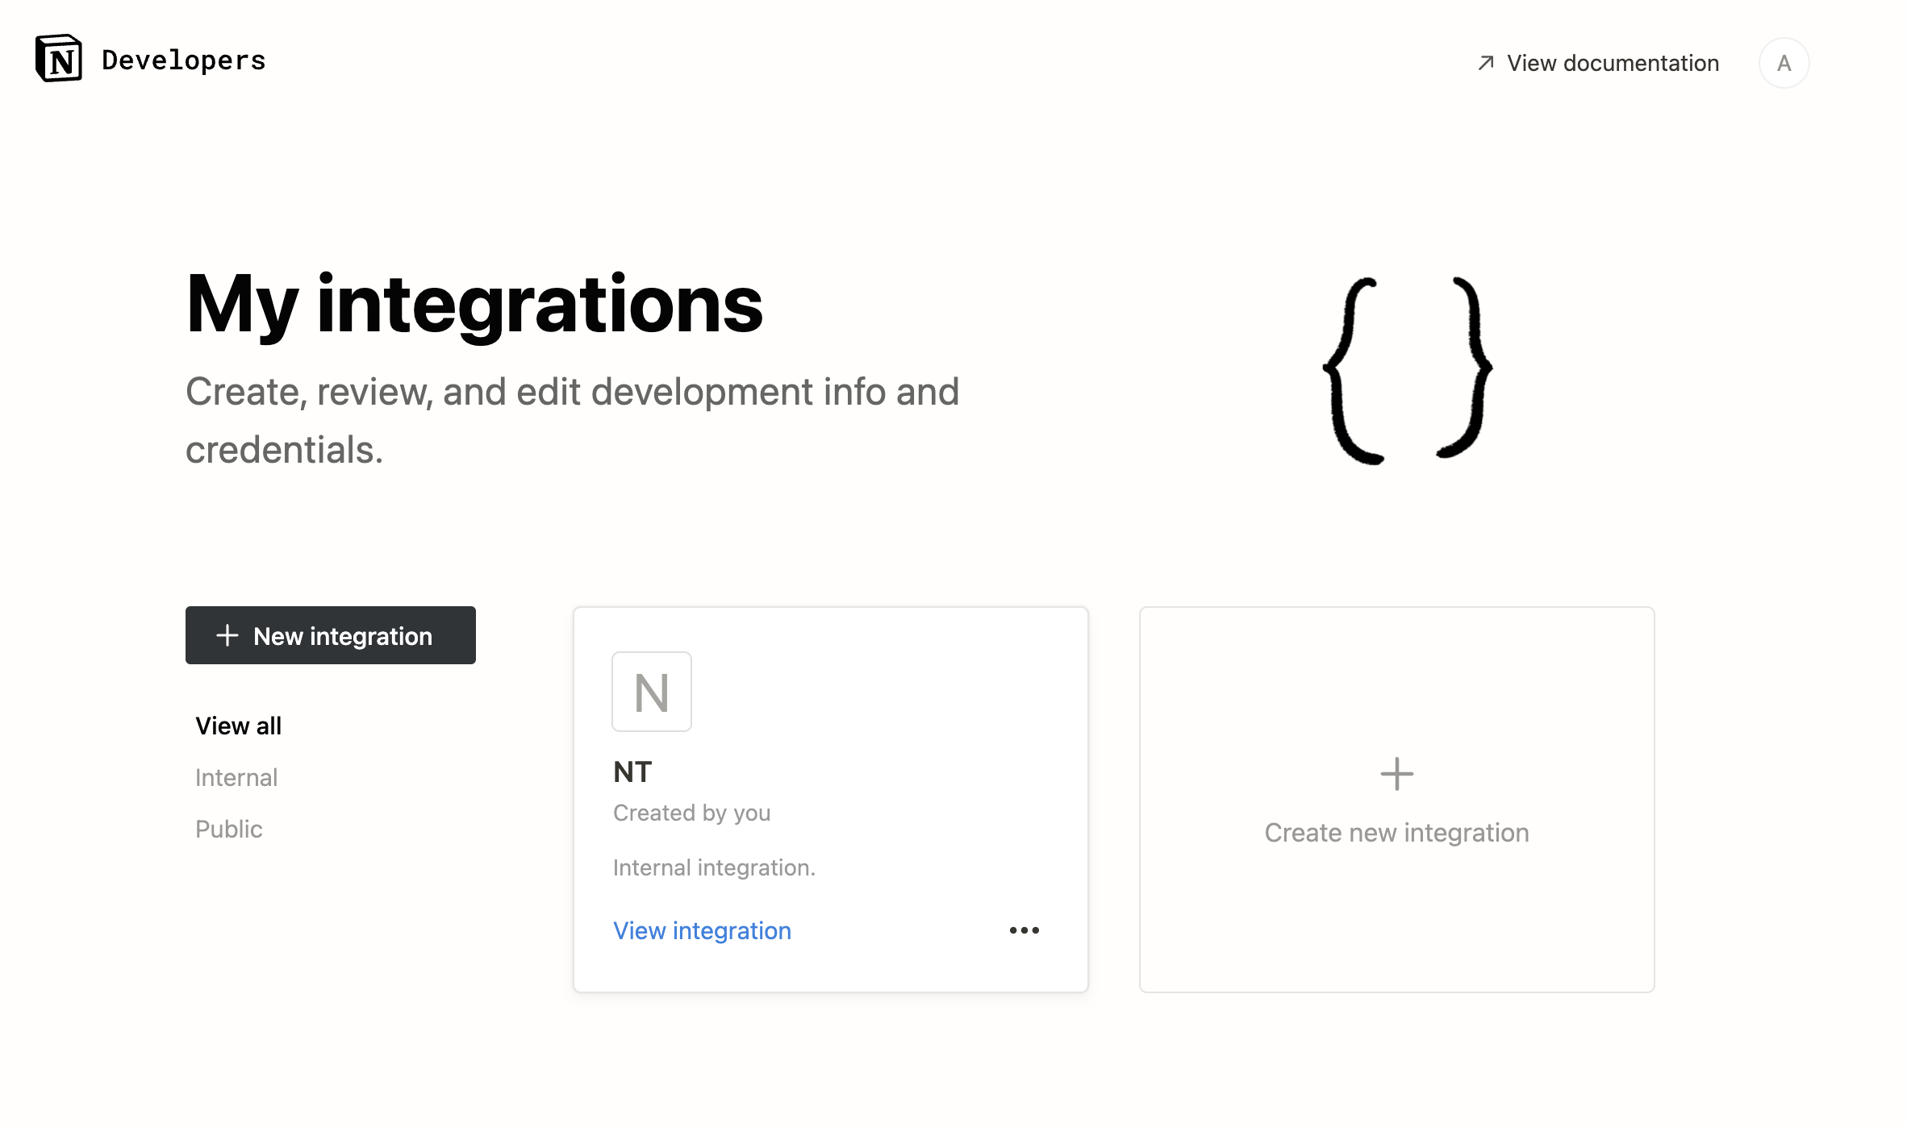Click the 'Internal integration.' description text
The height and width of the screenshot is (1127, 1907).
click(x=714, y=867)
